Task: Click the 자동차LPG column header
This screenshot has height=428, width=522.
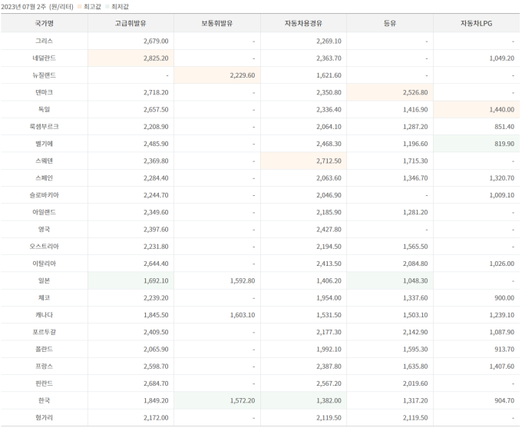Action: pyautogui.click(x=477, y=23)
